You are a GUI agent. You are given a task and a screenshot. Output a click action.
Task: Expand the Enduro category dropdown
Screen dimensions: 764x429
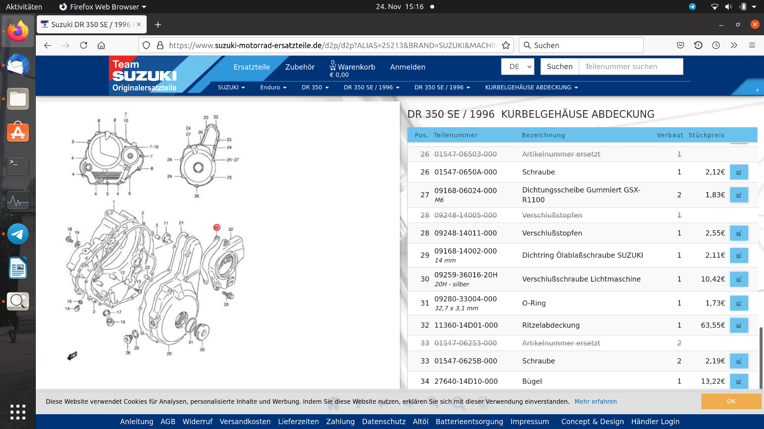click(x=273, y=88)
